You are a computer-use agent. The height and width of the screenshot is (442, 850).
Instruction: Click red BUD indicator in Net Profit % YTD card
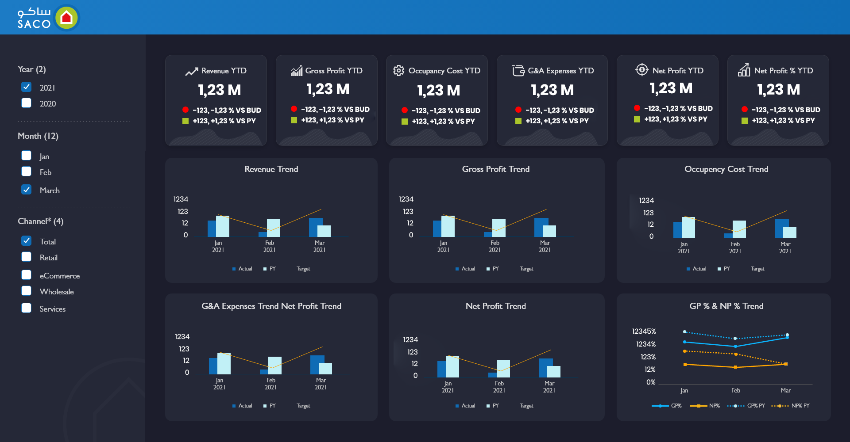[x=744, y=109]
